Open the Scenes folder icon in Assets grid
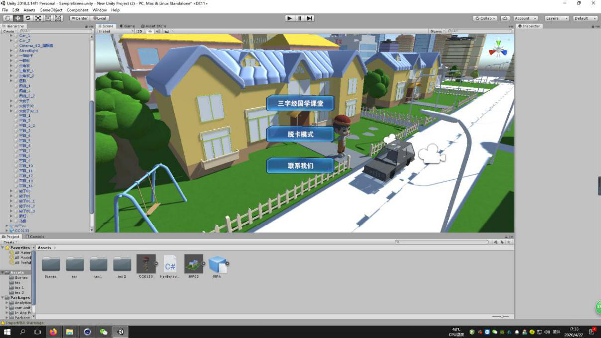The width and height of the screenshot is (601, 338). (51, 264)
